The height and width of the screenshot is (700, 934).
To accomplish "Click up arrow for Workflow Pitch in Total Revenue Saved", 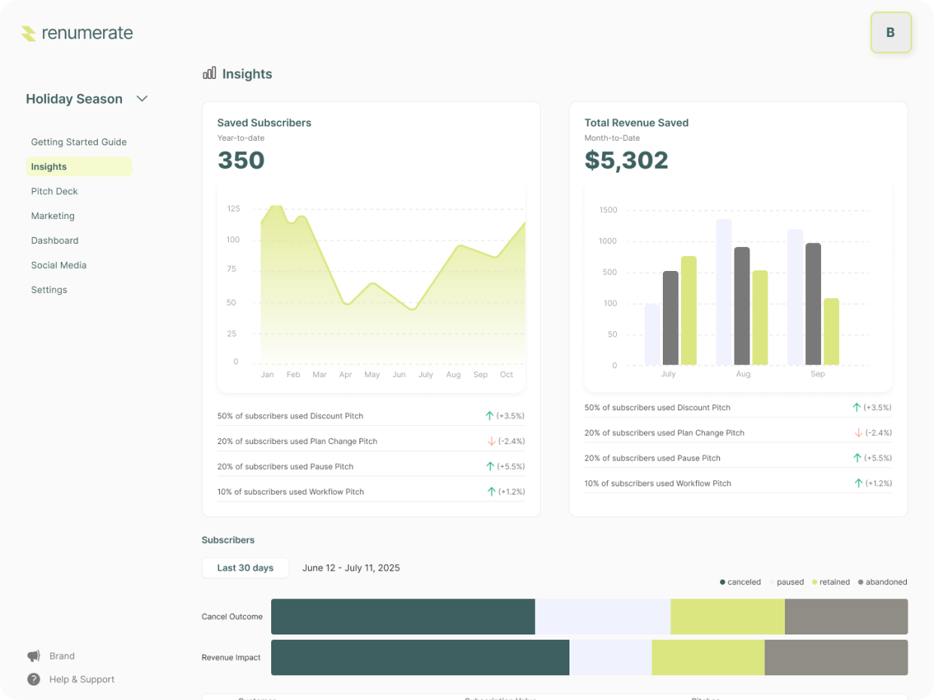I will coord(858,483).
